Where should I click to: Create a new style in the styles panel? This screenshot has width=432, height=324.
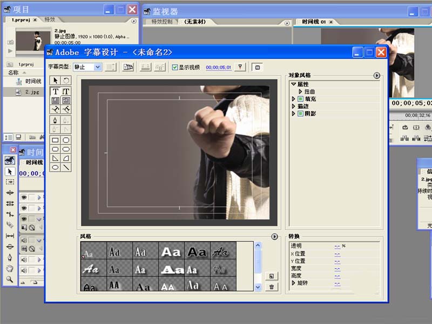click(x=272, y=276)
